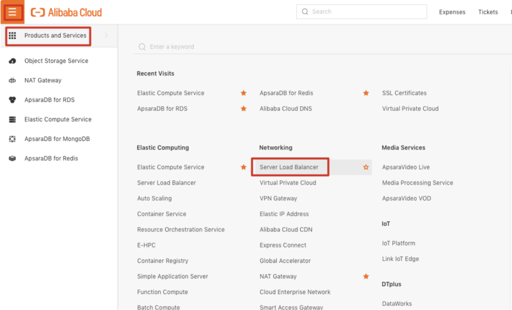
Task: Open E-HPC service
Action: [x=146, y=245]
